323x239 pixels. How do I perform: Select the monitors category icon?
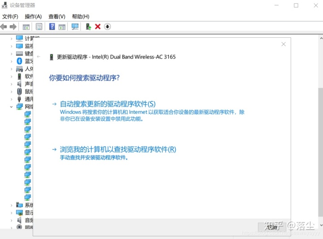pyautogui.click(x=19, y=46)
